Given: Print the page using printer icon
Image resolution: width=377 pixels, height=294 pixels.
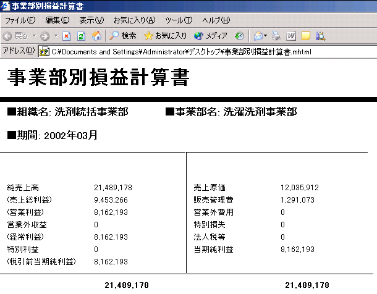Looking at the screenshot, I should click(276, 36).
